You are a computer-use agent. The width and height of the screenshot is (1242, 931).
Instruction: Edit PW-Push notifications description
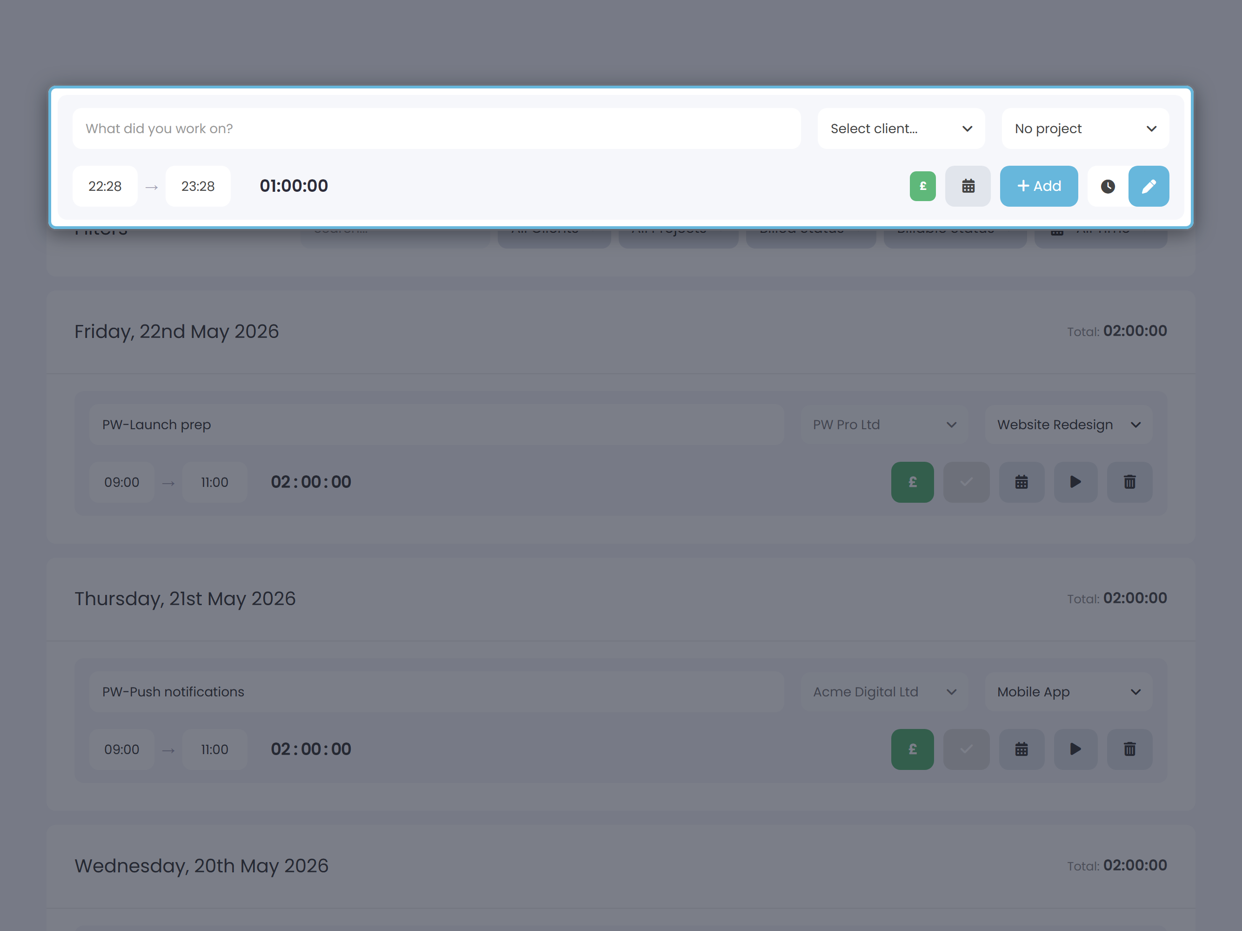tap(436, 692)
